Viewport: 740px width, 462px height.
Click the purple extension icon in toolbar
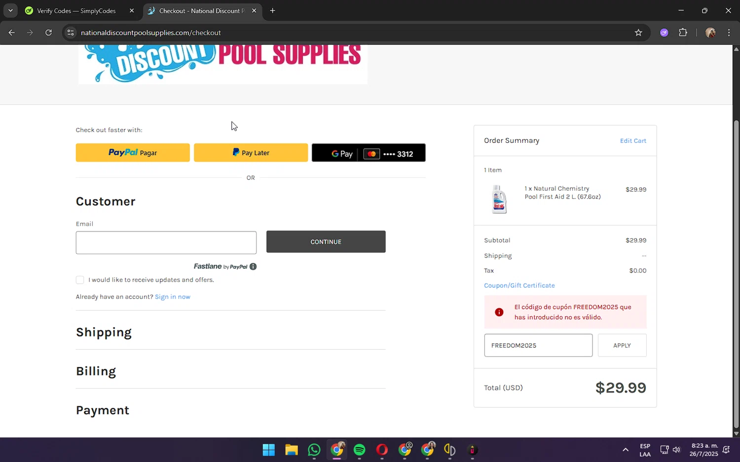click(664, 33)
